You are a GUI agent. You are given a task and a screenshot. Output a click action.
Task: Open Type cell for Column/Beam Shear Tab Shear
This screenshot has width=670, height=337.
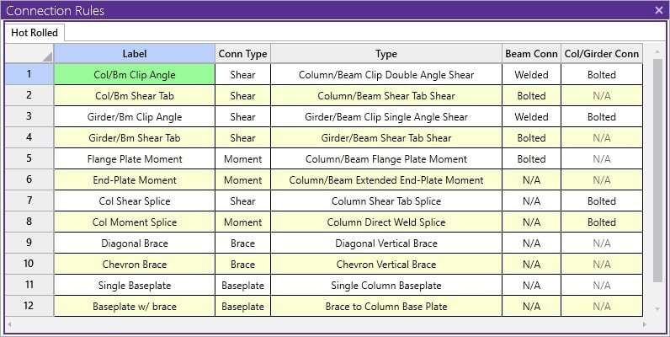[386, 96]
